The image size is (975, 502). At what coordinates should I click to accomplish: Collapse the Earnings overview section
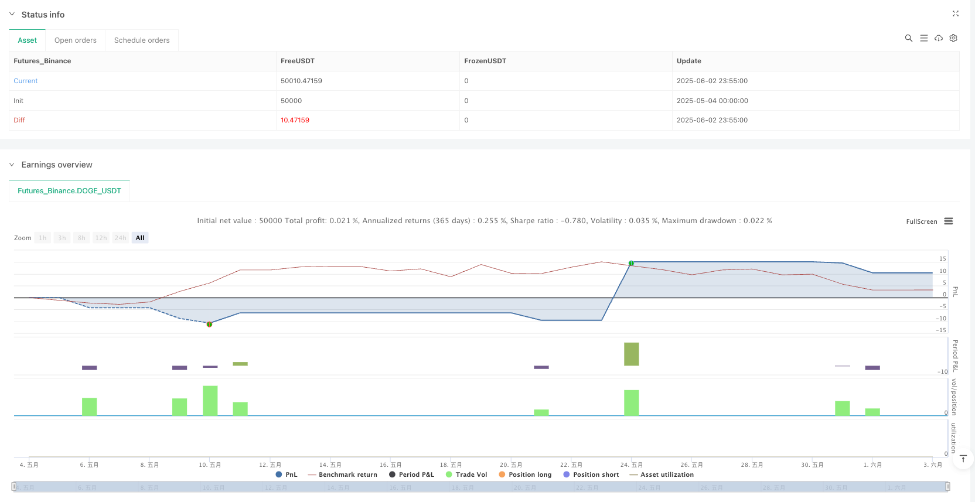coord(12,165)
